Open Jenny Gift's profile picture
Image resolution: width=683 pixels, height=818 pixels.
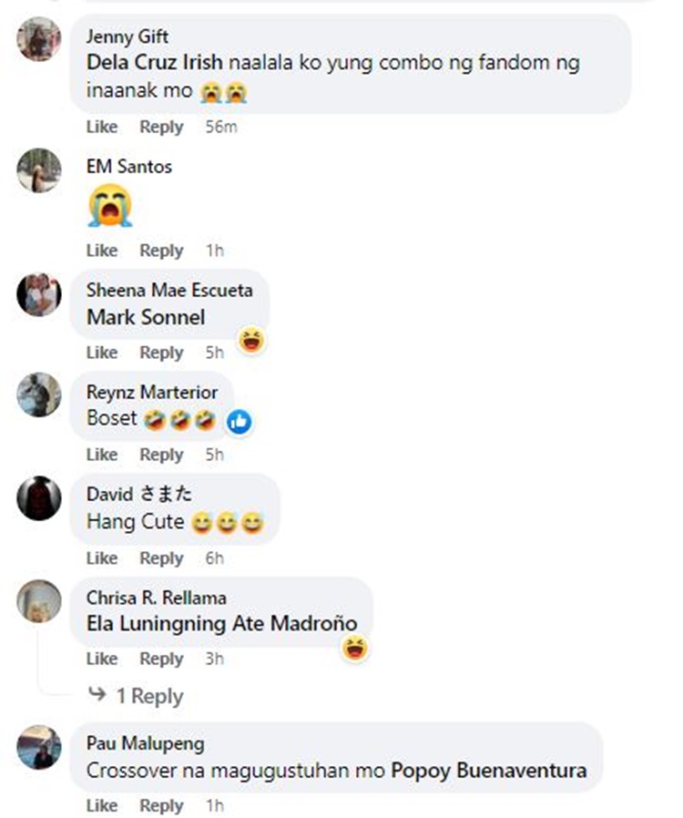point(39,39)
